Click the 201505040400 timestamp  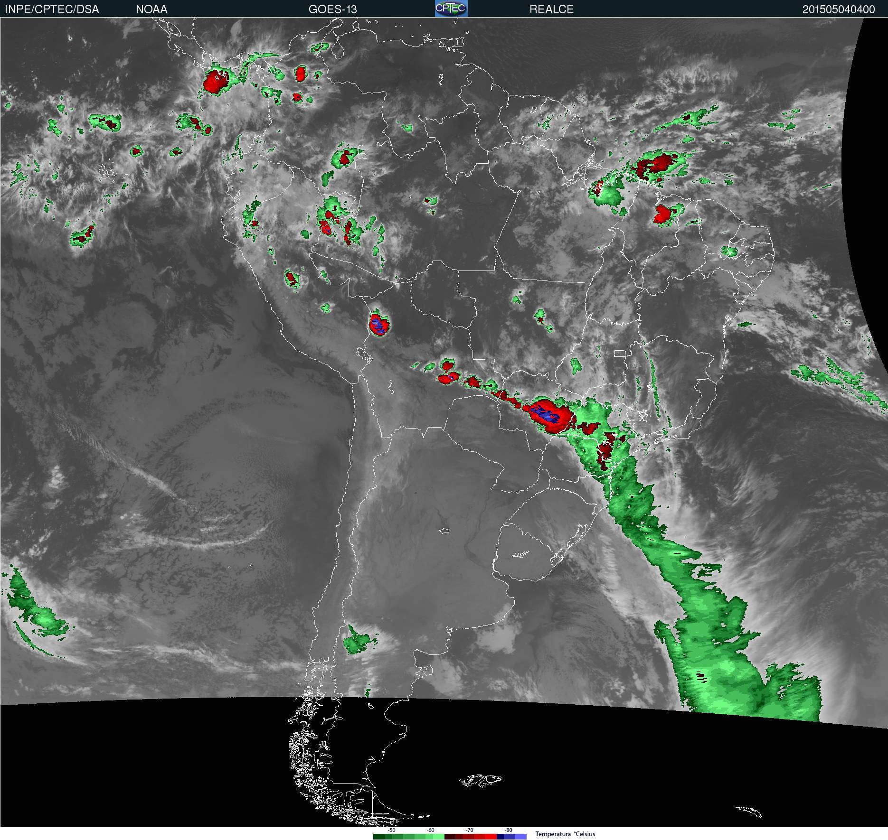(839, 9)
